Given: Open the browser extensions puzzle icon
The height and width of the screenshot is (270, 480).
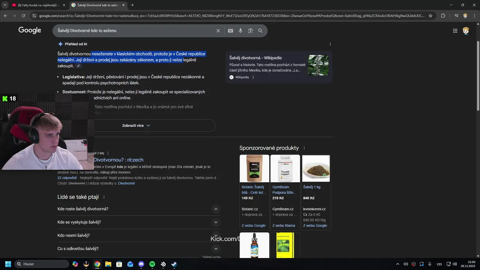Looking at the screenshot, I should tap(443, 16).
